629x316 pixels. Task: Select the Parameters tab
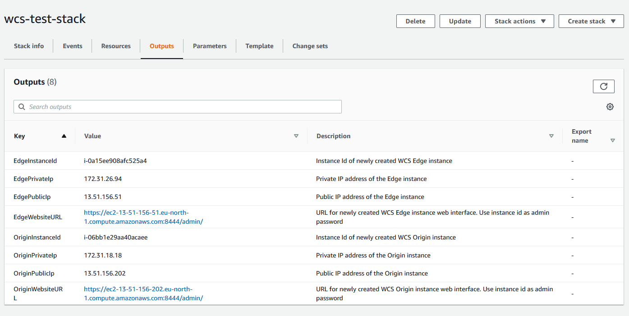point(210,46)
